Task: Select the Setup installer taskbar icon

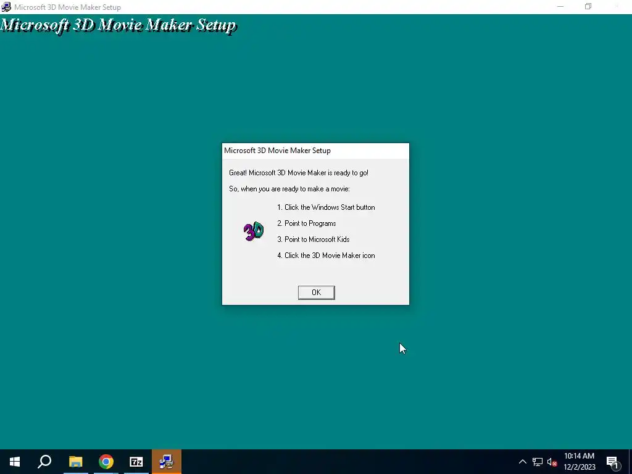Action: (x=167, y=462)
